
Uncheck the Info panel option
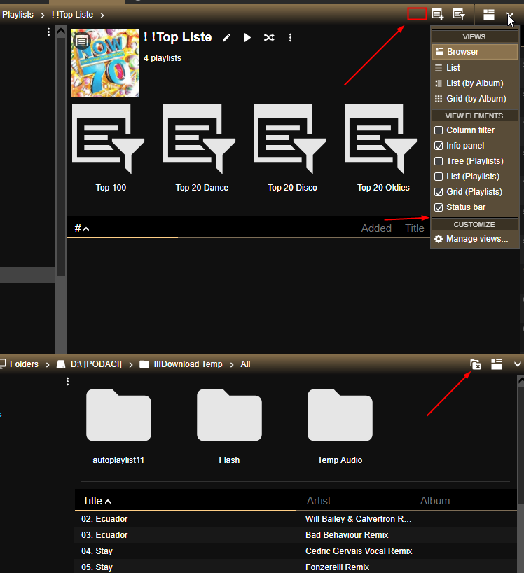coord(439,146)
